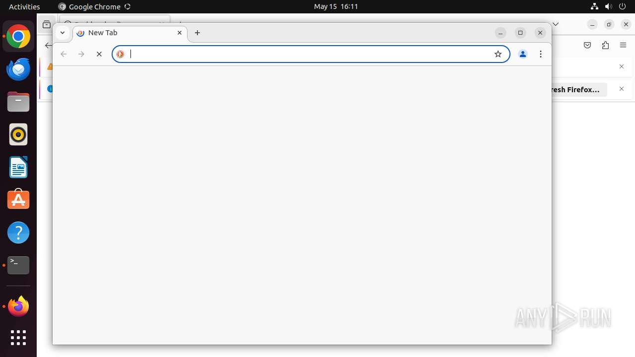This screenshot has height=357, width=635.
Task: Close the Firefox window
Action: coord(626,24)
